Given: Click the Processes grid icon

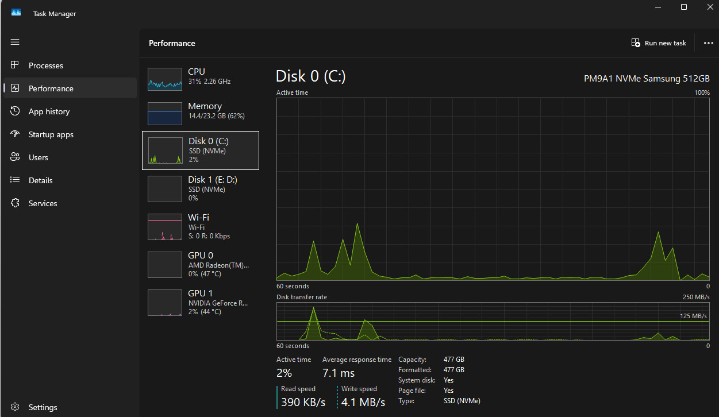Looking at the screenshot, I should point(16,65).
